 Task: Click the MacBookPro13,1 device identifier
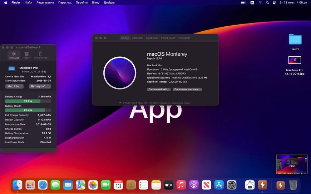pyautogui.click(x=41, y=76)
